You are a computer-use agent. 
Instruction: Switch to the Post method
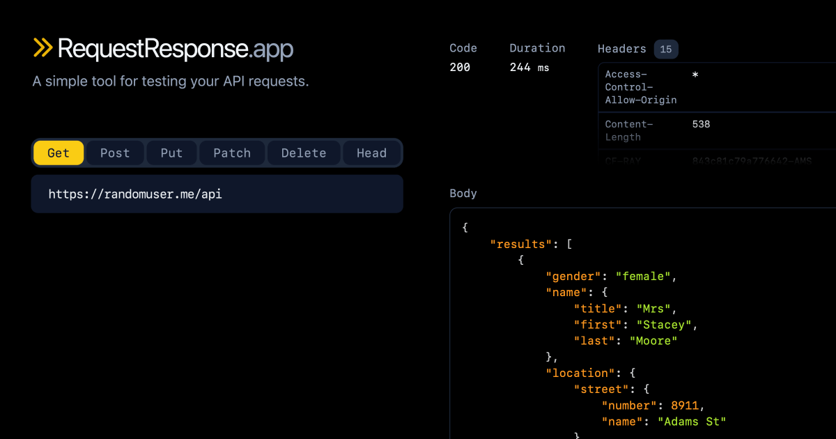(x=115, y=153)
